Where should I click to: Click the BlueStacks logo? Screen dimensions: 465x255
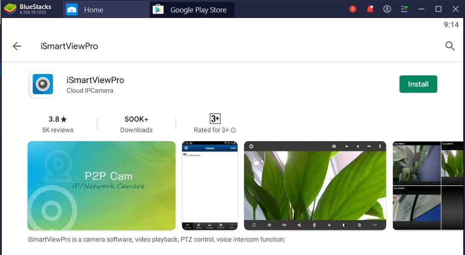point(10,9)
